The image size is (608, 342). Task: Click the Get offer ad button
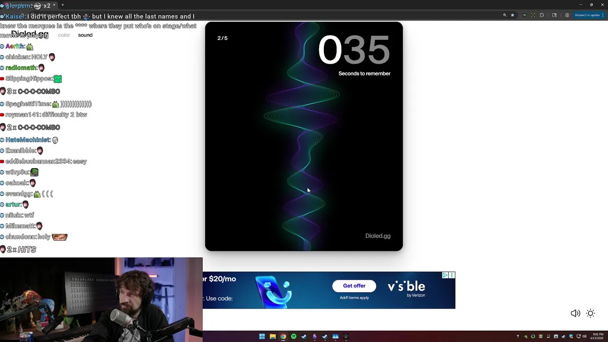coord(354,286)
